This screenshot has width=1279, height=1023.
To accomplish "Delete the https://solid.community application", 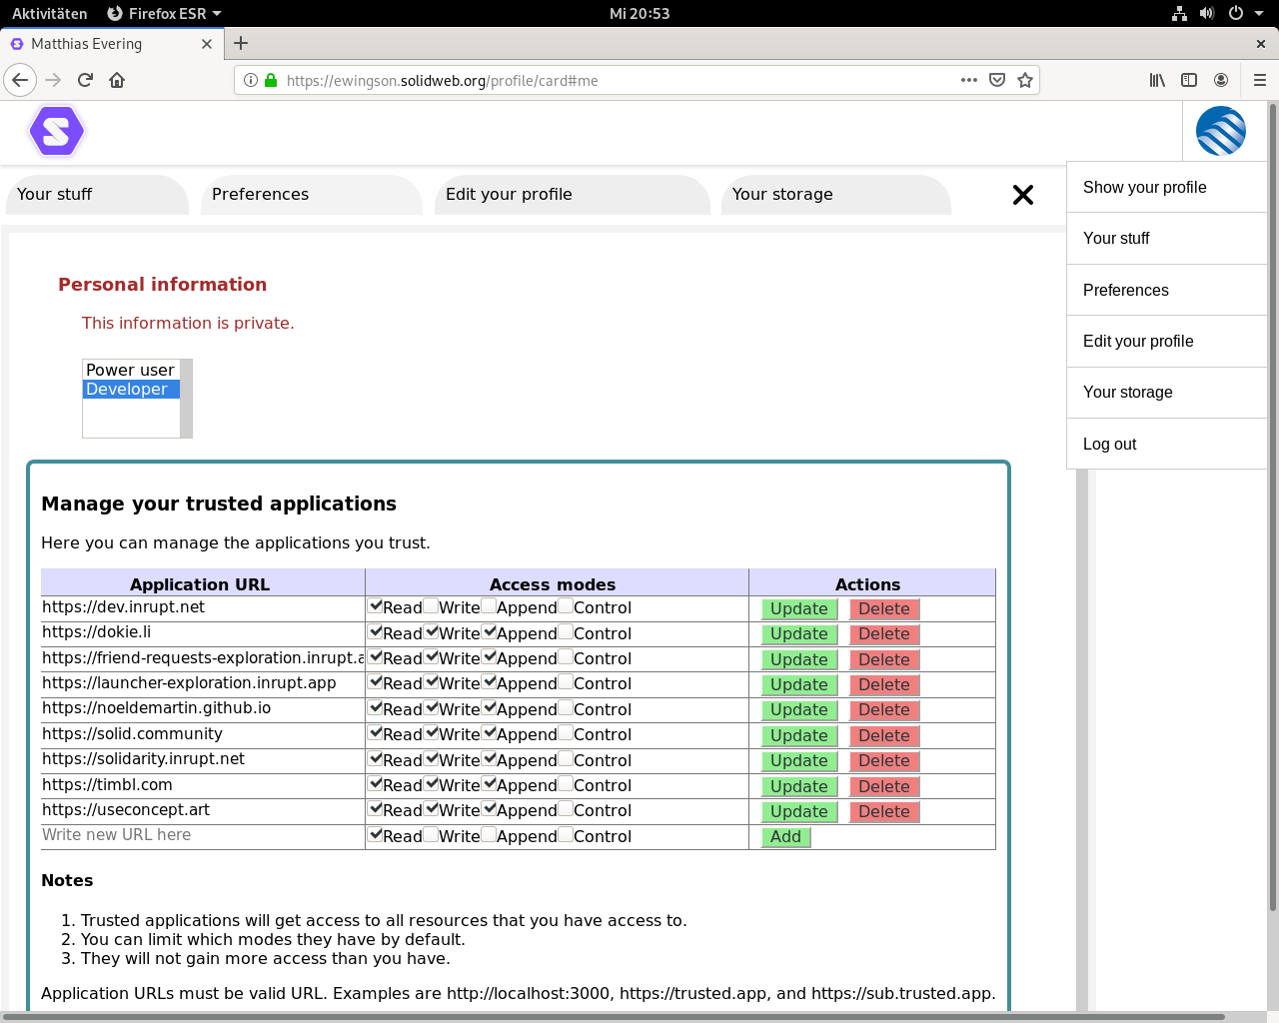I will click(883, 735).
